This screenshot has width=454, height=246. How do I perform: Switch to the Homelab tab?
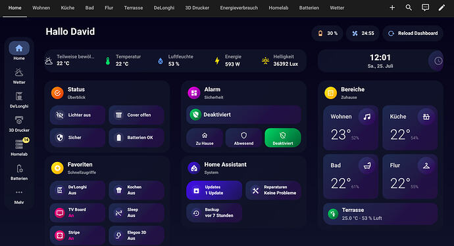[278, 8]
